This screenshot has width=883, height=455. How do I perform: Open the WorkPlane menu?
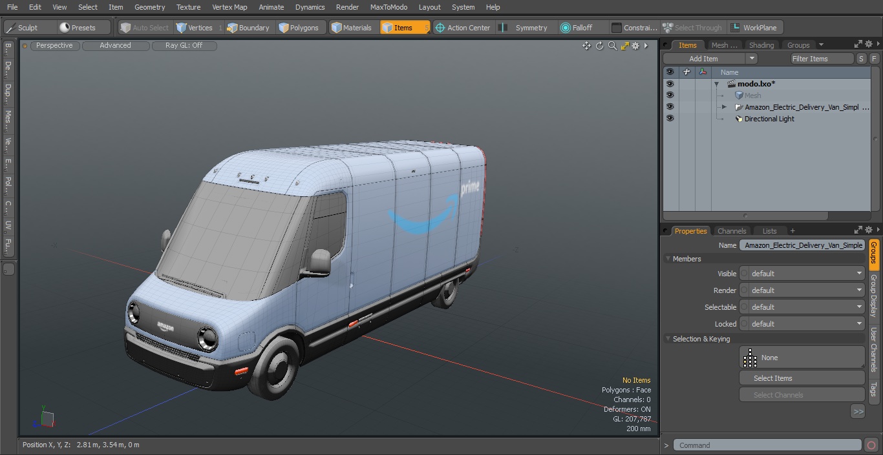(755, 28)
